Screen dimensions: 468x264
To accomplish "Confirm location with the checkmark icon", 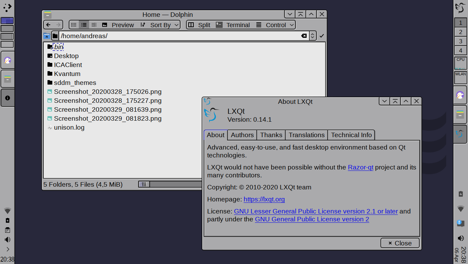I will (x=322, y=36).
